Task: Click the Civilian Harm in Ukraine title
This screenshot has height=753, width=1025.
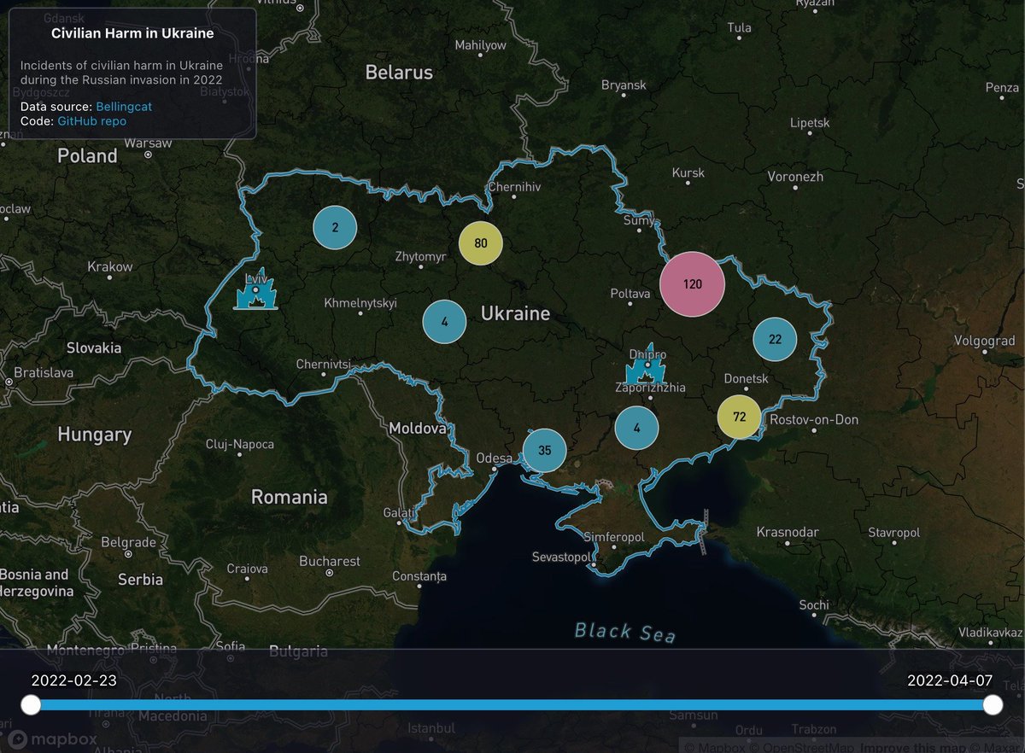Action: (x=132, y=34)
